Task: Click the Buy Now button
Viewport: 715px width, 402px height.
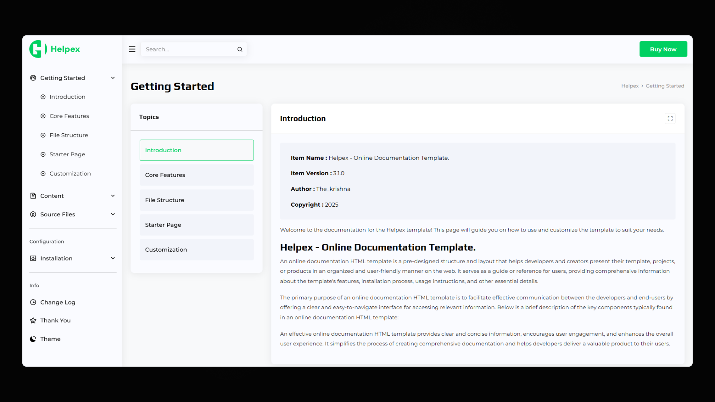Action: click(663, 49)
